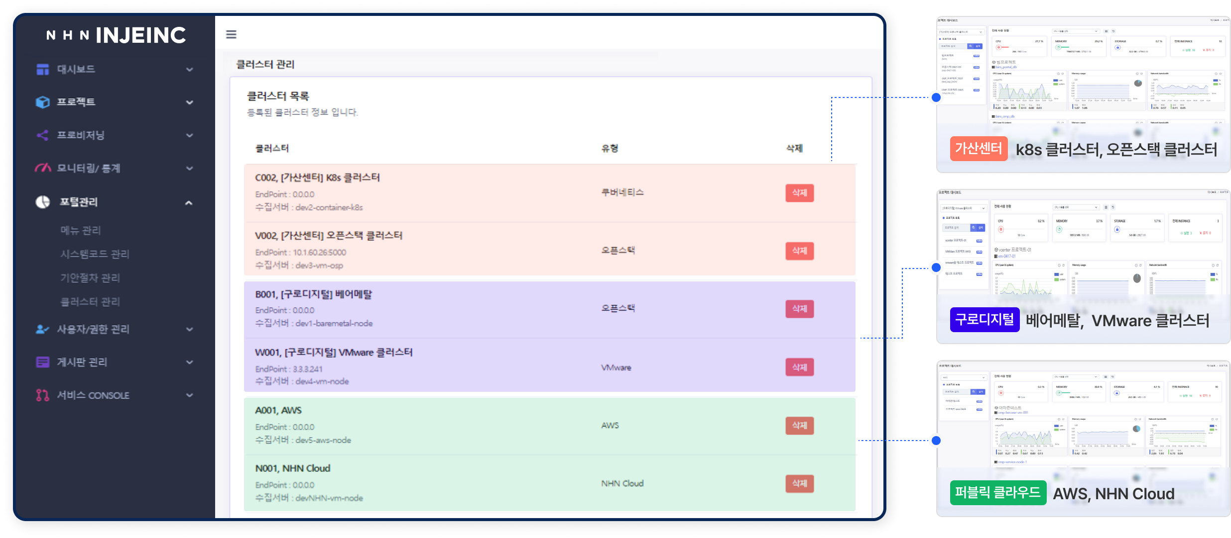1231x538 pixels.
Task: Click the 프로젝트 cube icon
Action: point(43,102)
